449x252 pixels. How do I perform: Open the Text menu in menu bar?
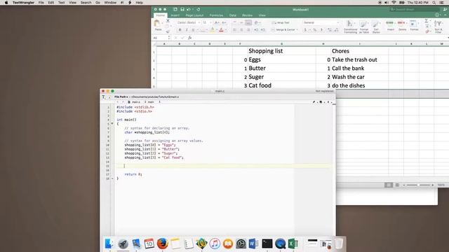(62, 3)
